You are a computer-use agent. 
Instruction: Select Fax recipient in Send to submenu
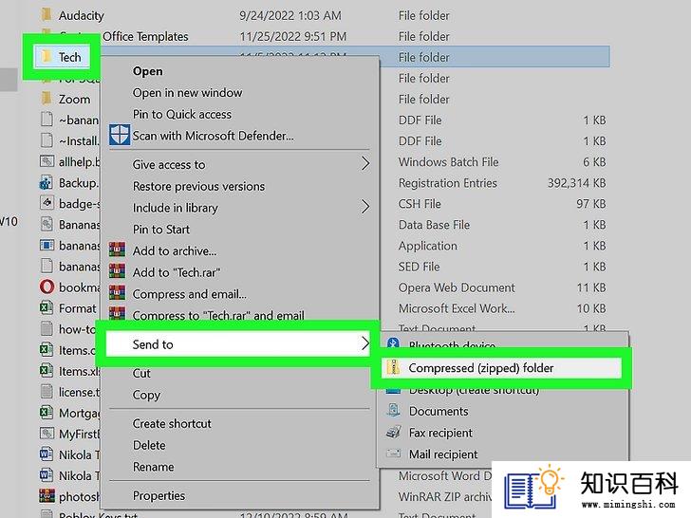[x=440, y=433]
